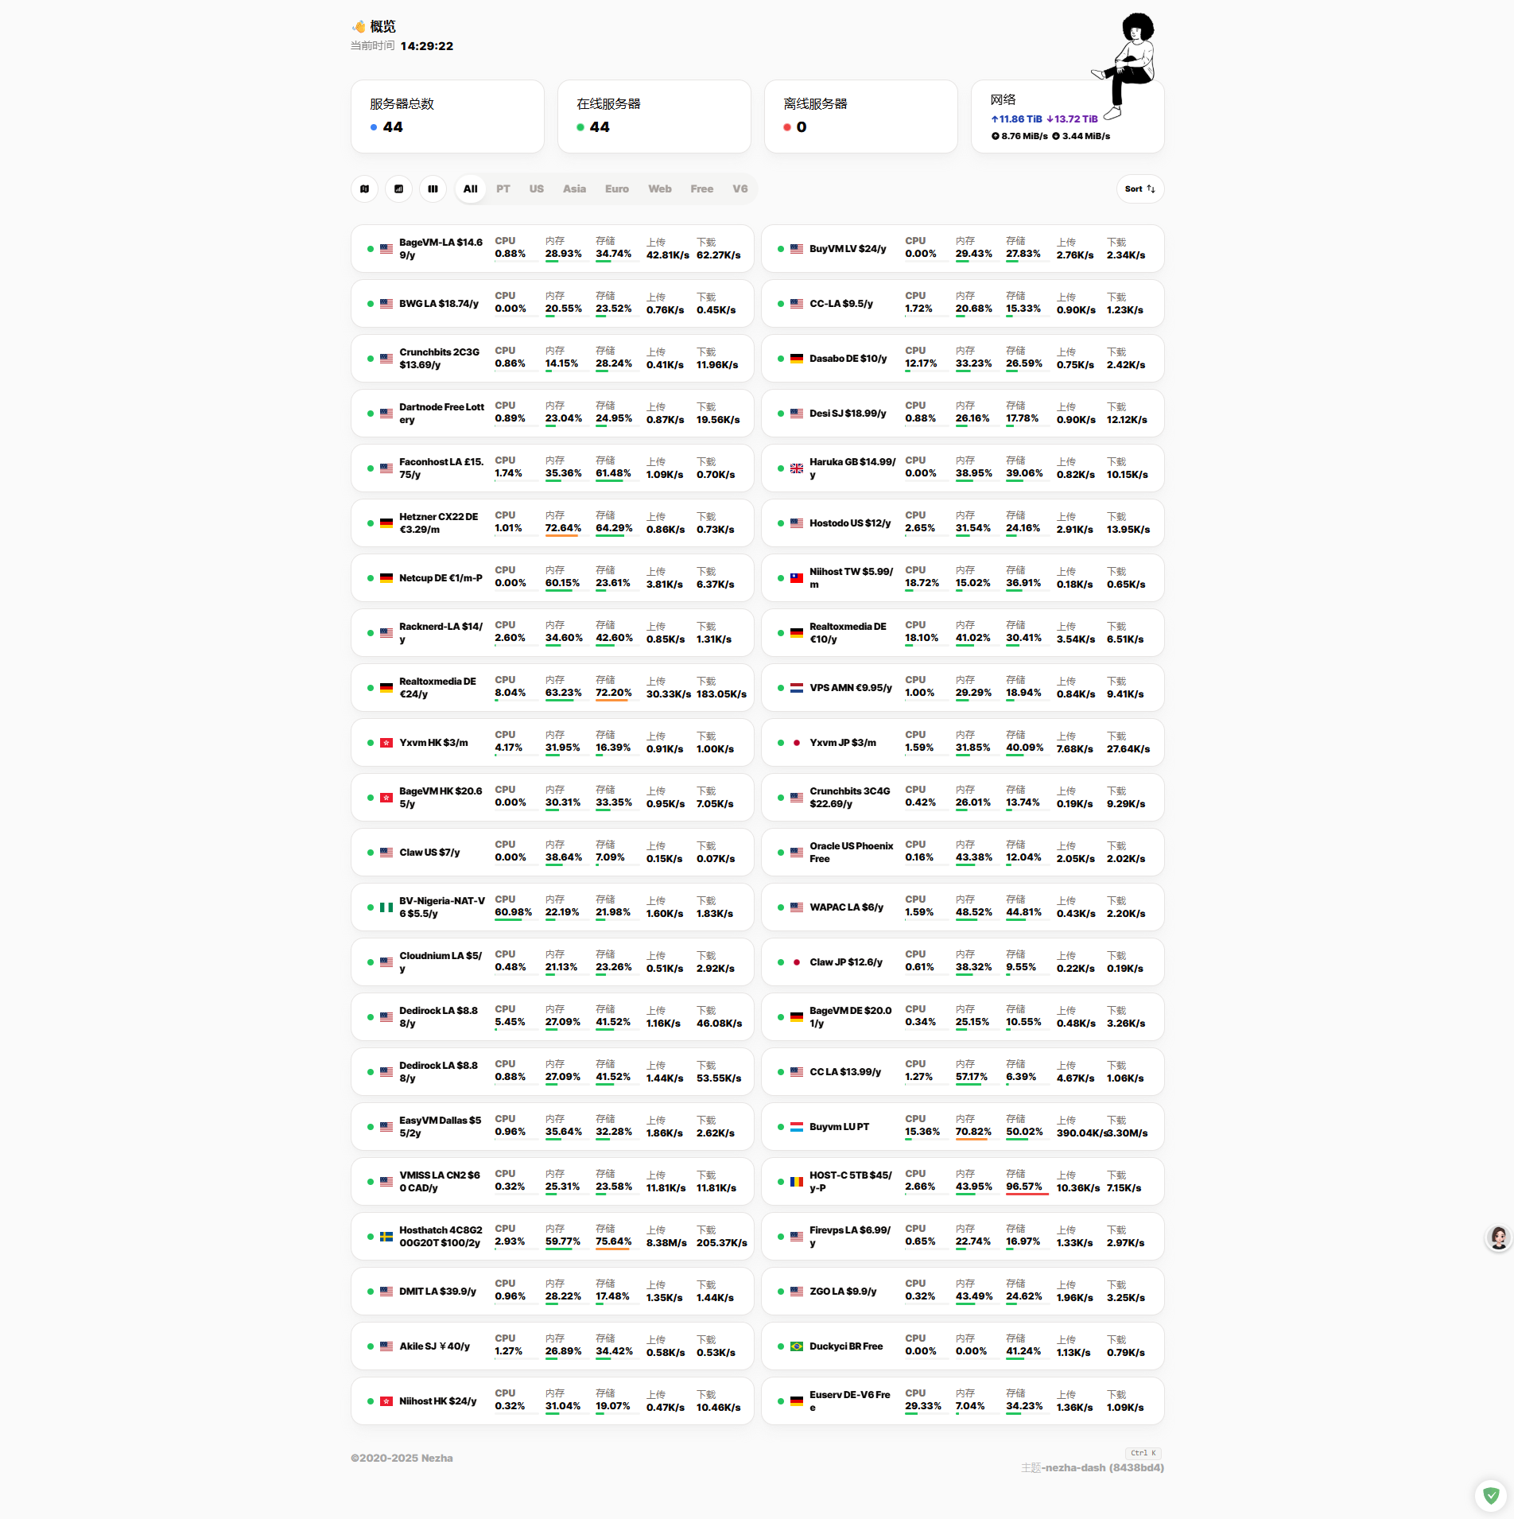Click the HOST-C 5TB storage usage bar

coord(1027,1194)
